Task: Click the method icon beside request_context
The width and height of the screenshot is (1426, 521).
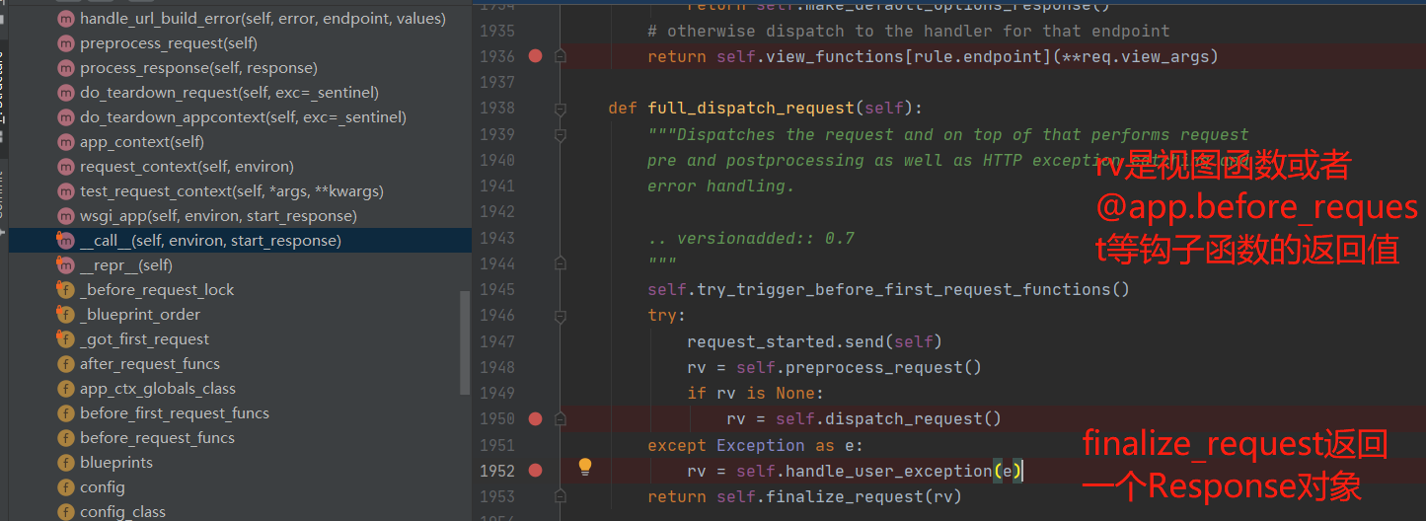Action: click(x=66, y=167)
